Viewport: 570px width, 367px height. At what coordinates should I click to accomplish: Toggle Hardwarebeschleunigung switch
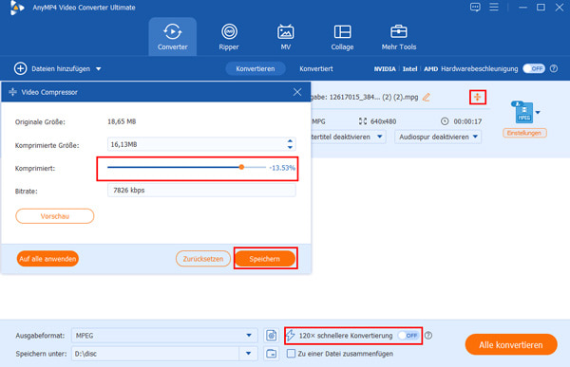click(534, 68)
